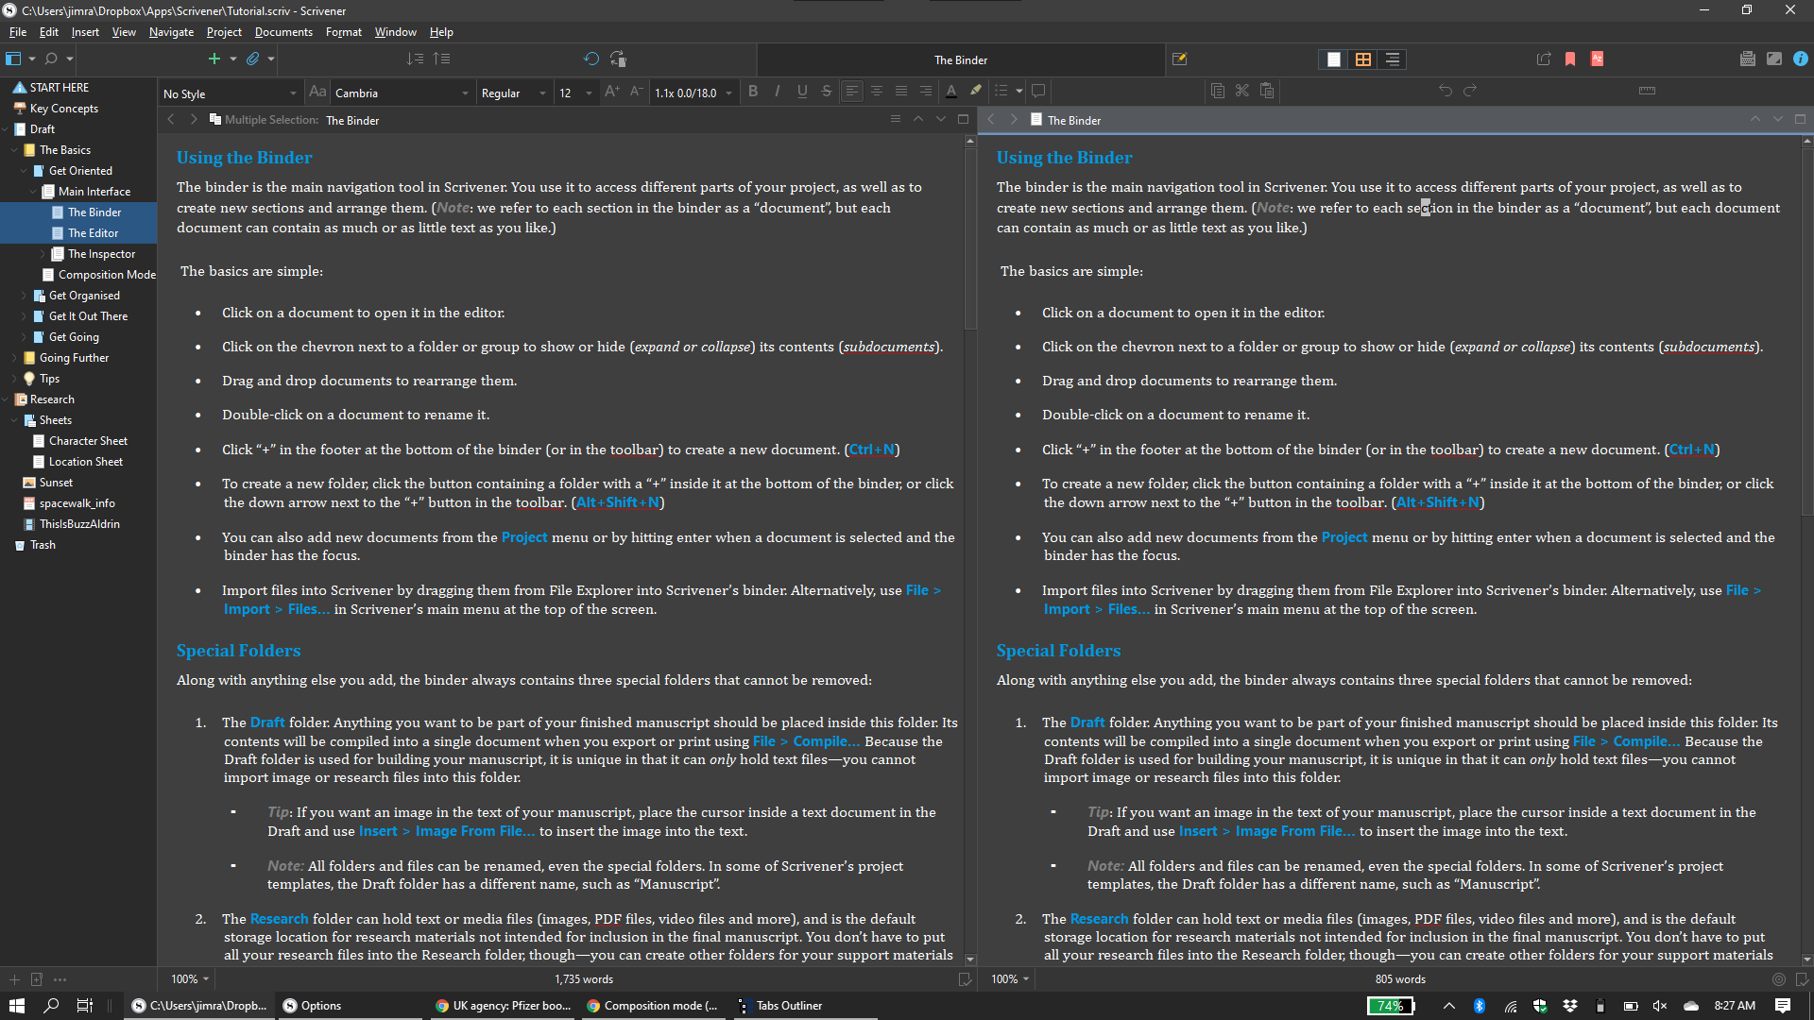Image resolution: width=1814 pixels, height=1020 pixels.
Task: Click the circular arrow sync icon
Action: 591,59
